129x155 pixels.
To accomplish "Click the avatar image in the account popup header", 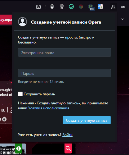I will coord(22,22).
